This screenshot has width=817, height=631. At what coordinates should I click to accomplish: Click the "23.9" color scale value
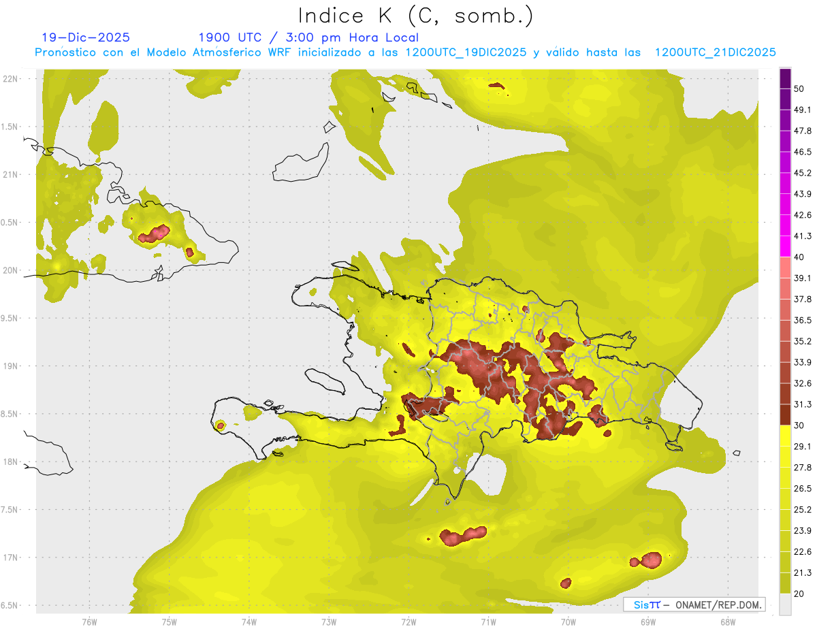click(803, 530)
